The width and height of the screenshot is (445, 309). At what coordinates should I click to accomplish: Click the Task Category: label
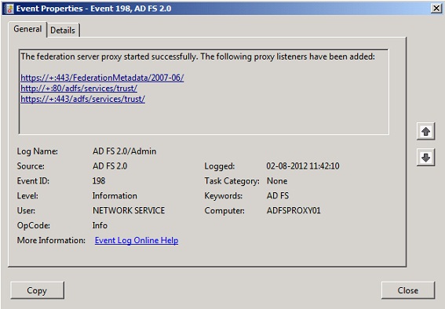tap(232, 181)
